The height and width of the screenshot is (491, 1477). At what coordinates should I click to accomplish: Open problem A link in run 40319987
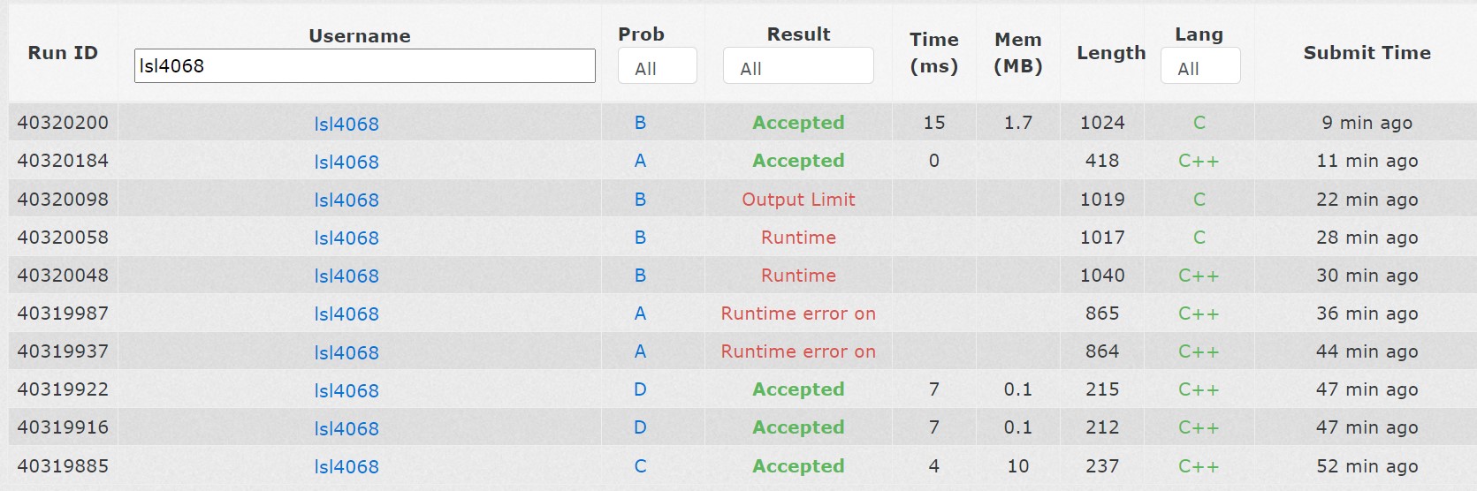(x=640, y=313)
